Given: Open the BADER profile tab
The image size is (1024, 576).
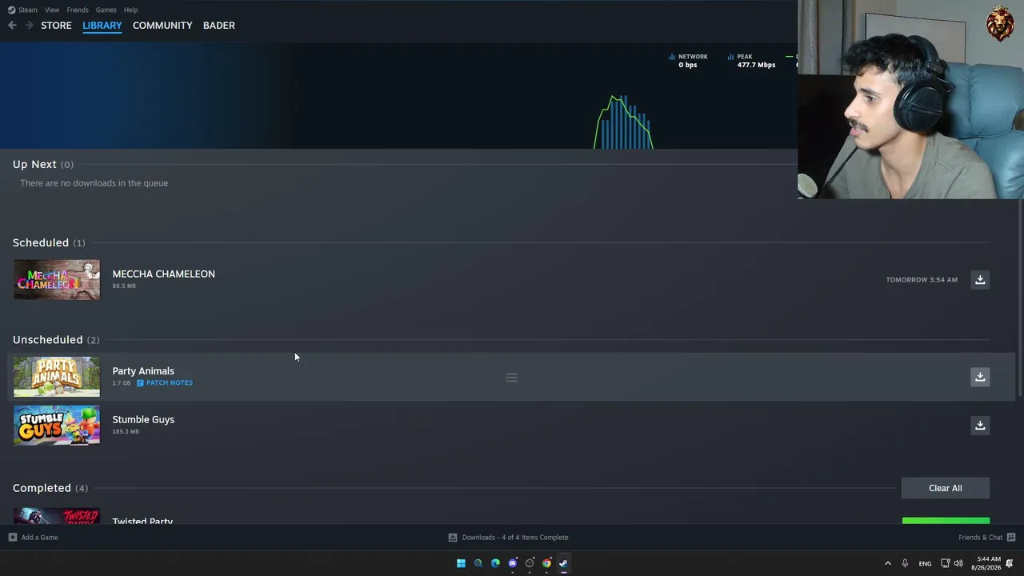Looking at the screenshot, I should (x=219, y=26).
